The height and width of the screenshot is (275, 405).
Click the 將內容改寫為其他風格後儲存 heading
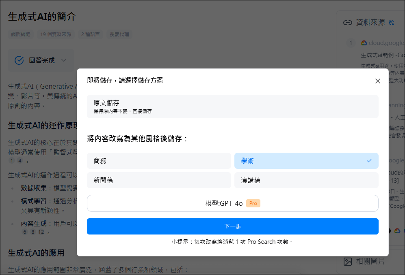[137, 139]
